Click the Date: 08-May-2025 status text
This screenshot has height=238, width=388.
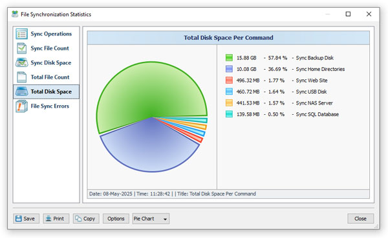(111, 193)
